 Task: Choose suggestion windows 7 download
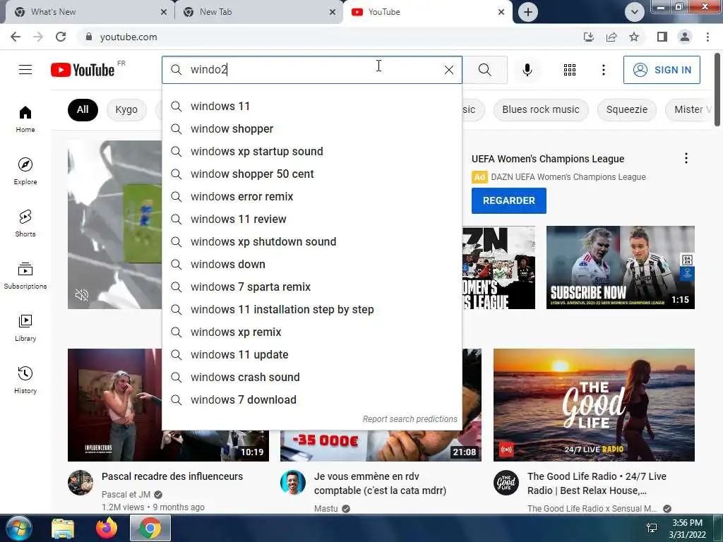[x=311, y=399]
